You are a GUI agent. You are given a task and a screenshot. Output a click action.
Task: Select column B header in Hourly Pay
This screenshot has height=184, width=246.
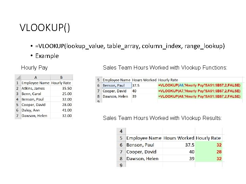coord(61,77)
